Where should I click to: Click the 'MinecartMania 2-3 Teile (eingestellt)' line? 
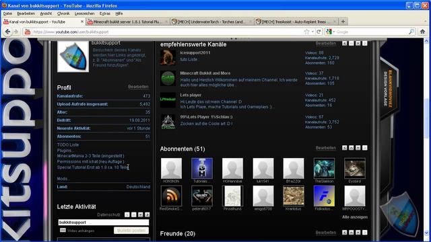90,156
